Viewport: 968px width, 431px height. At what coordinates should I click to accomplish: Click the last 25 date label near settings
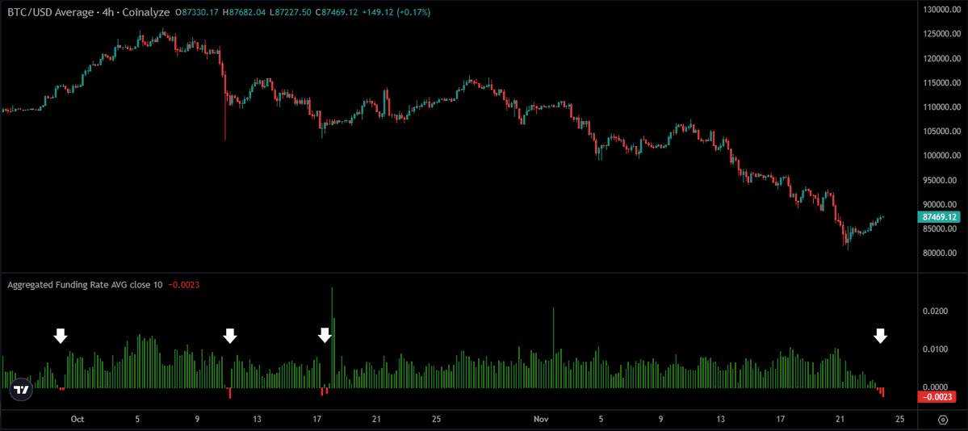[901, 419]
